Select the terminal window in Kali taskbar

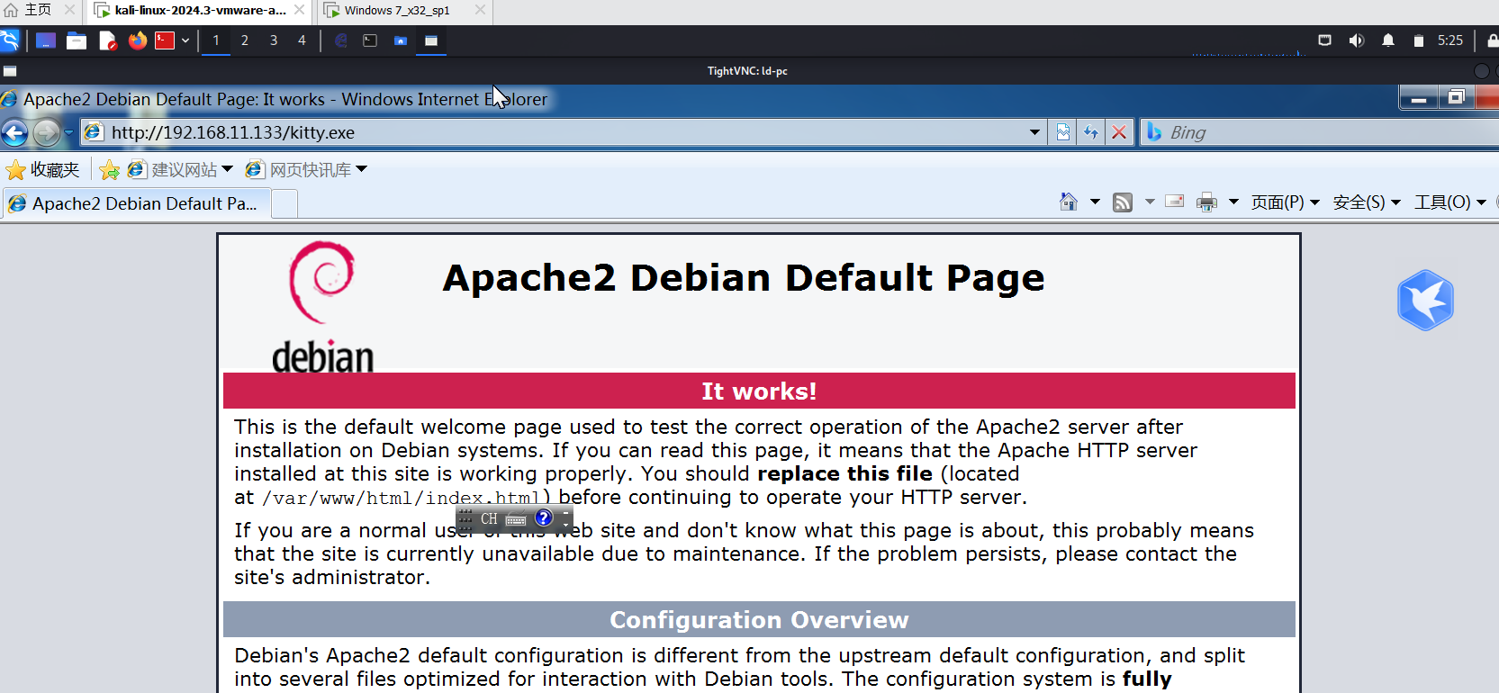370,40
